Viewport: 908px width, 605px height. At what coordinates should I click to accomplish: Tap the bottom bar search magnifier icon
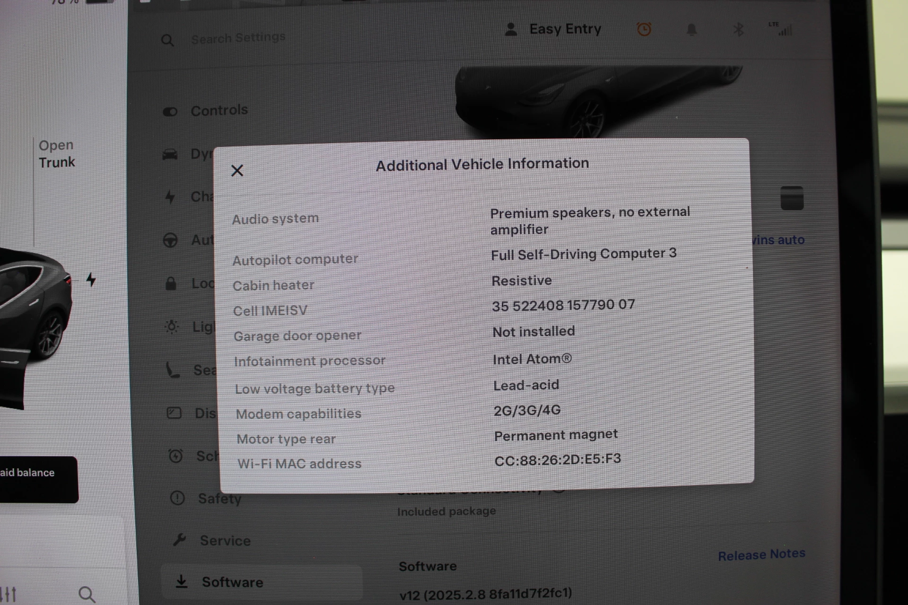point(87,594)
